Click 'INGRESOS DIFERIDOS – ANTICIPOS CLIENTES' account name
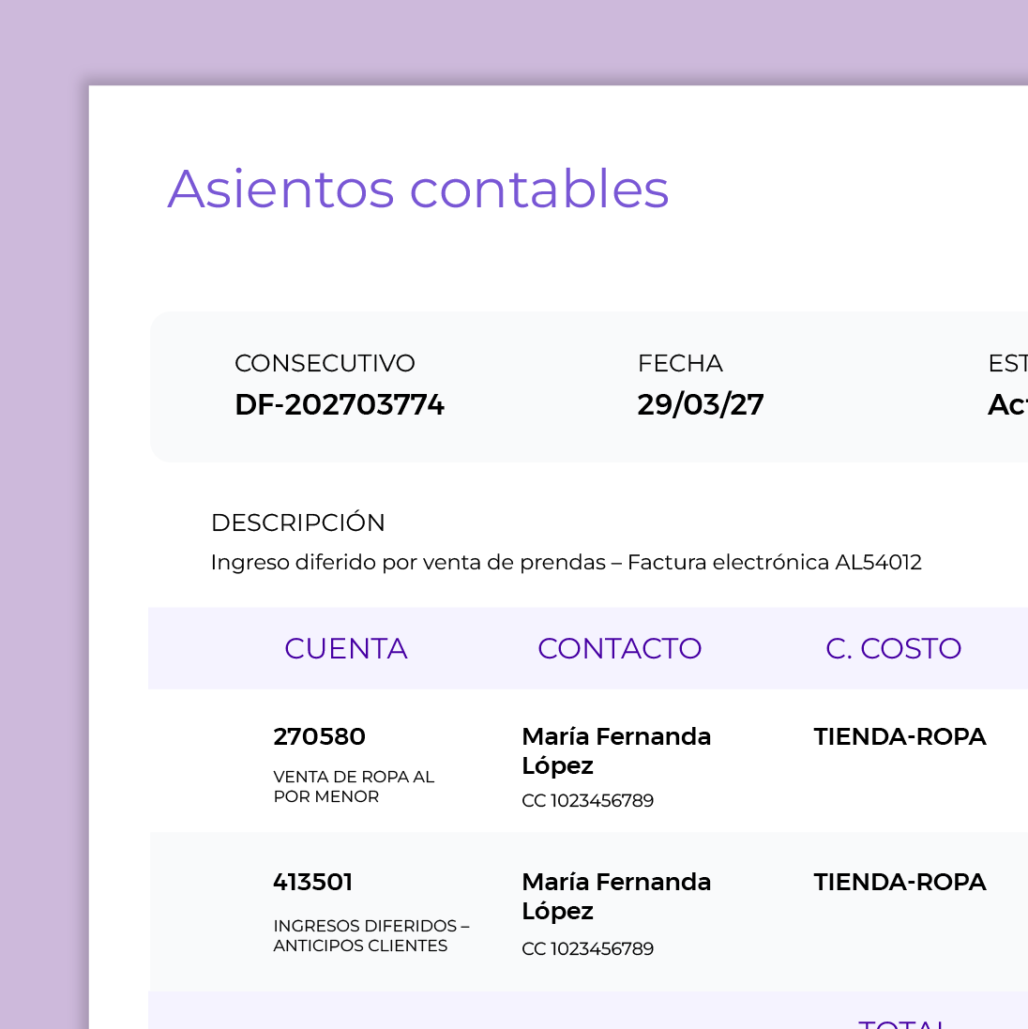 pos(371,935)
